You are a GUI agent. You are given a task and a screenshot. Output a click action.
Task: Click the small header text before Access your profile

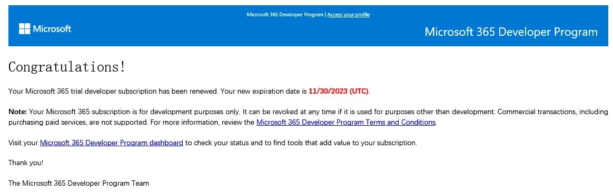pos(285,14)
